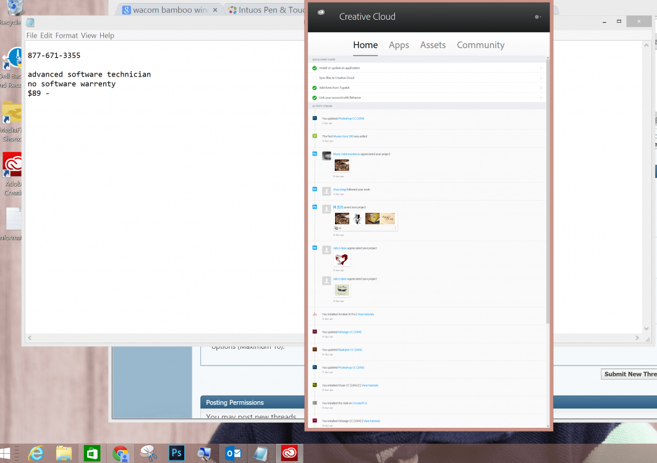The height and width of the screenshot is (463, 657).
Task: Click View tutorials next to Acrobat XI Pro
Action: click(366, 314)
